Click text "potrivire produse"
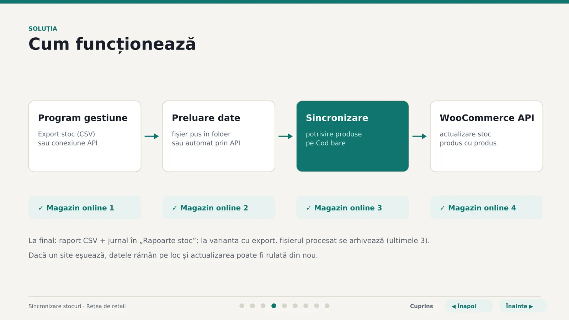Viewport: 569px width, 320px height. (334, 134)
